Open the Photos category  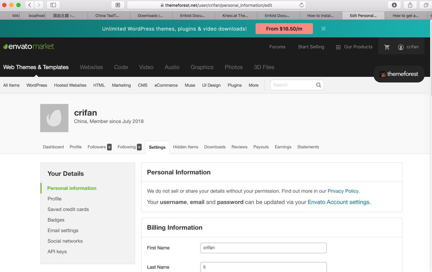coord(234,67)
